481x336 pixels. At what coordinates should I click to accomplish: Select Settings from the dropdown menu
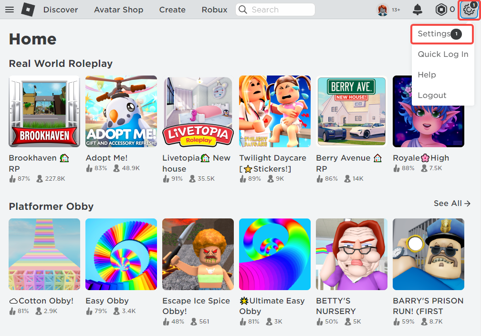click(442, 34)
